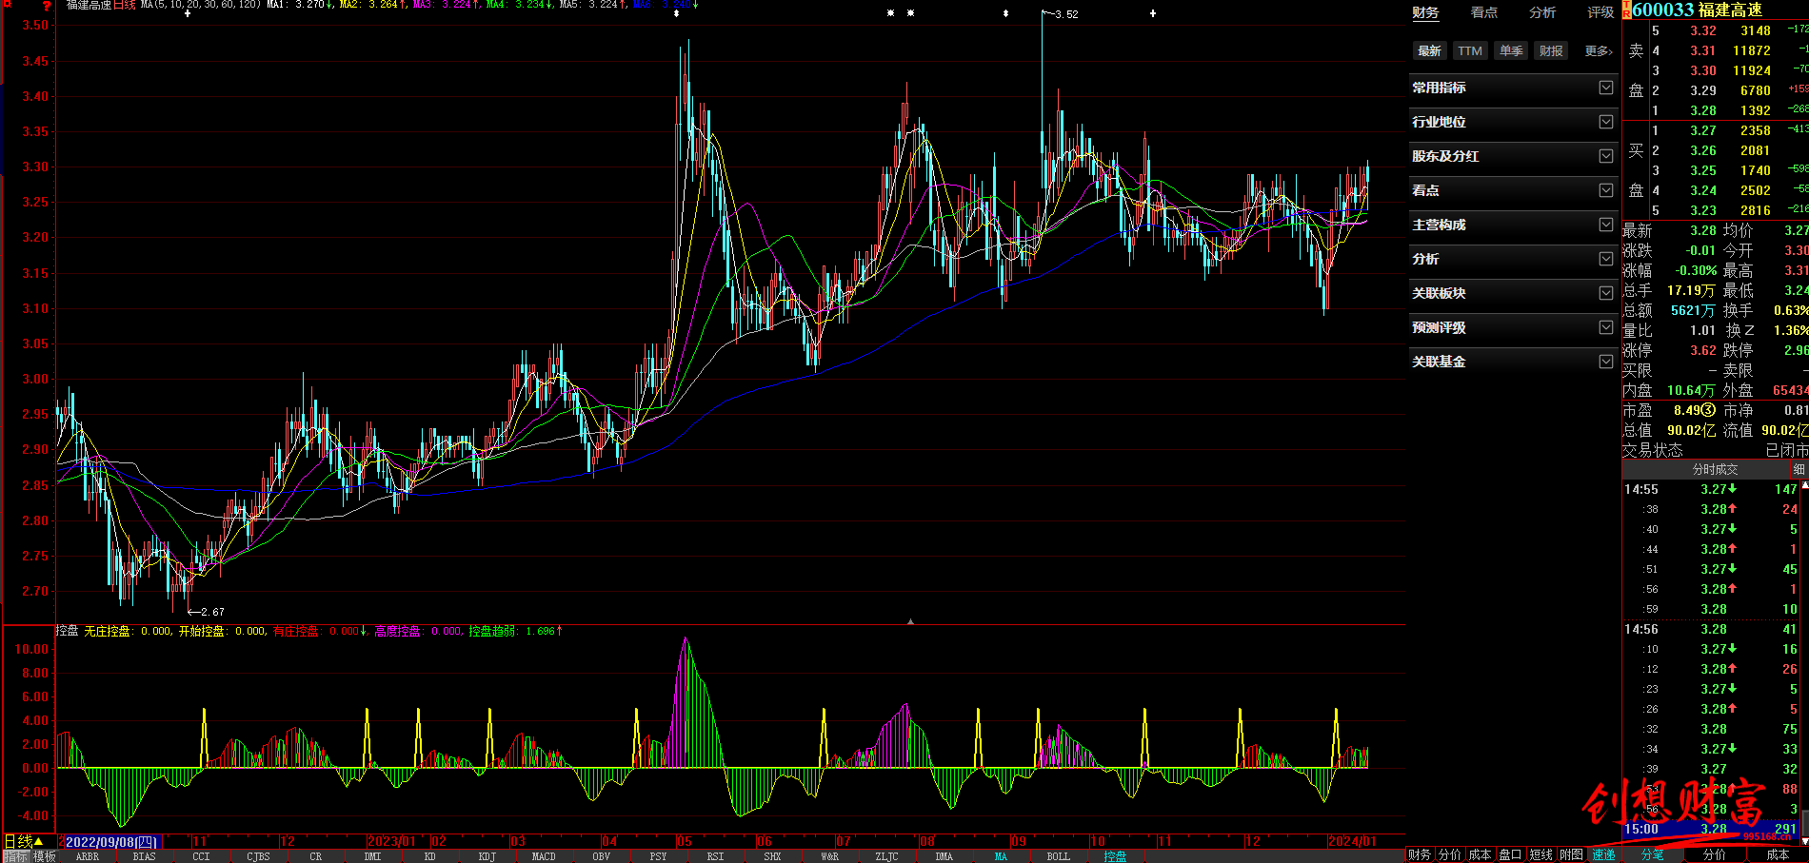Select the CR indicator tab
The height and width of the screenshot is (863, 1809).
(315, 856)
